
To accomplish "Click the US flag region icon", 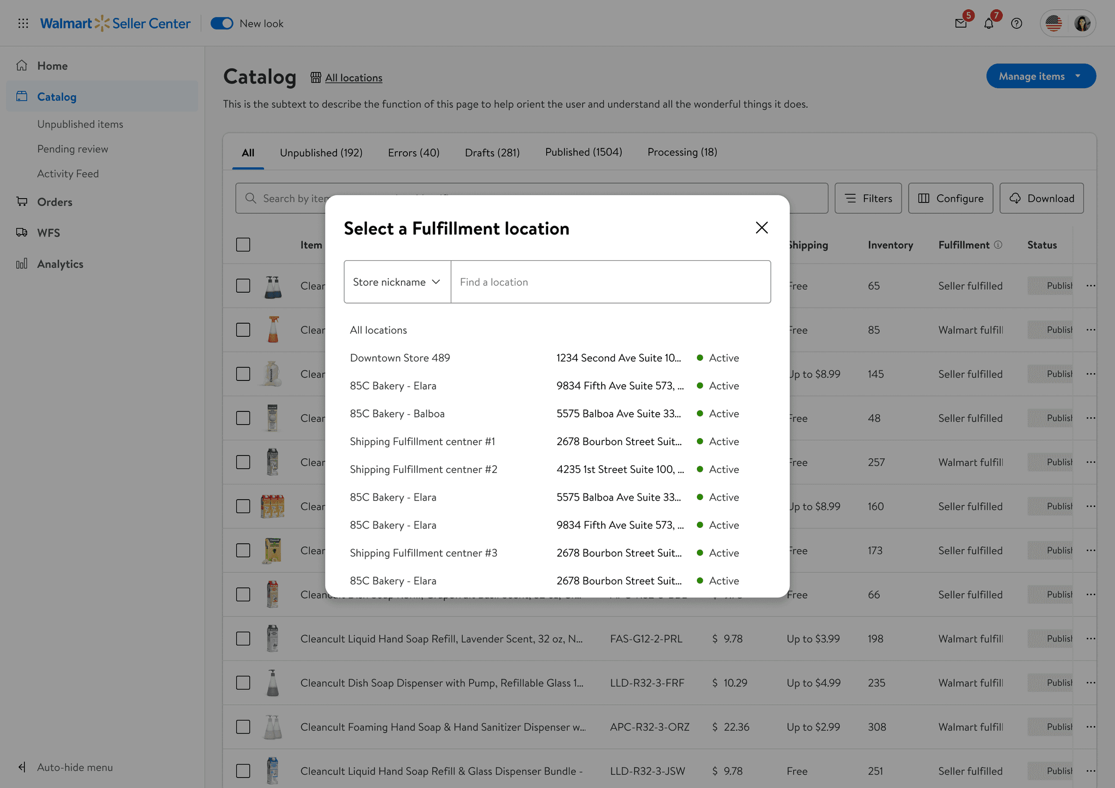I will pyautogui.click(x=1053, y=23).
